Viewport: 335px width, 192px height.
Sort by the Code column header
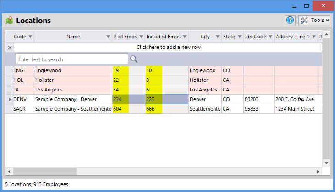pos(20,37)
